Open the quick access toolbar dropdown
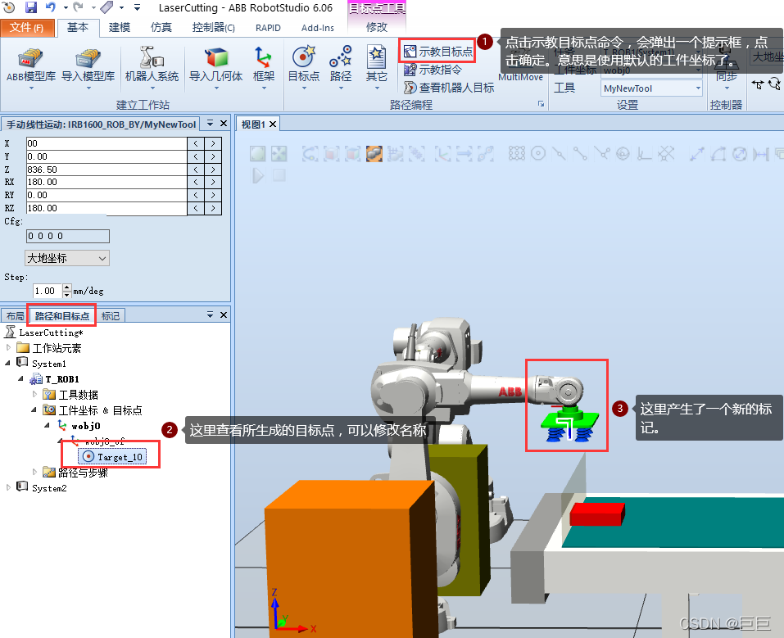The width and height of the screenshot is (784, 638). 137,7
